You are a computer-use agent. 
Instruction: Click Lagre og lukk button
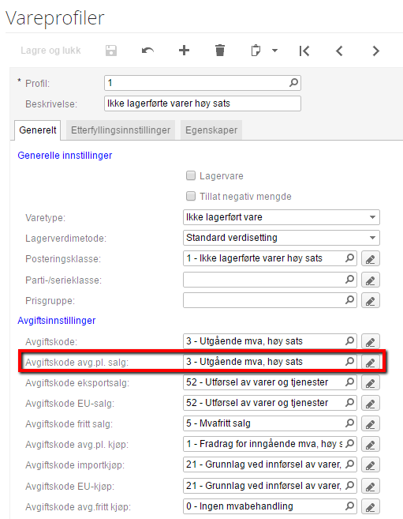tap(50, 51)
